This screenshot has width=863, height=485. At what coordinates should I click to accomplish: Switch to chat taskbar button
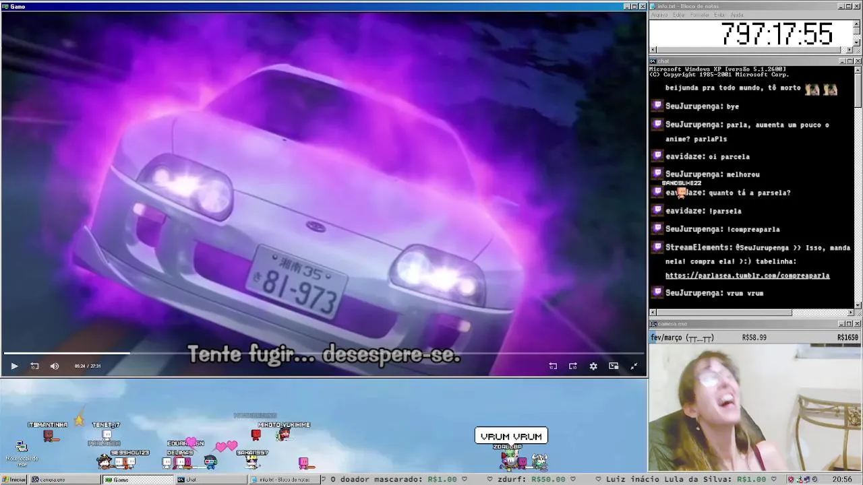tap(210, 480)
